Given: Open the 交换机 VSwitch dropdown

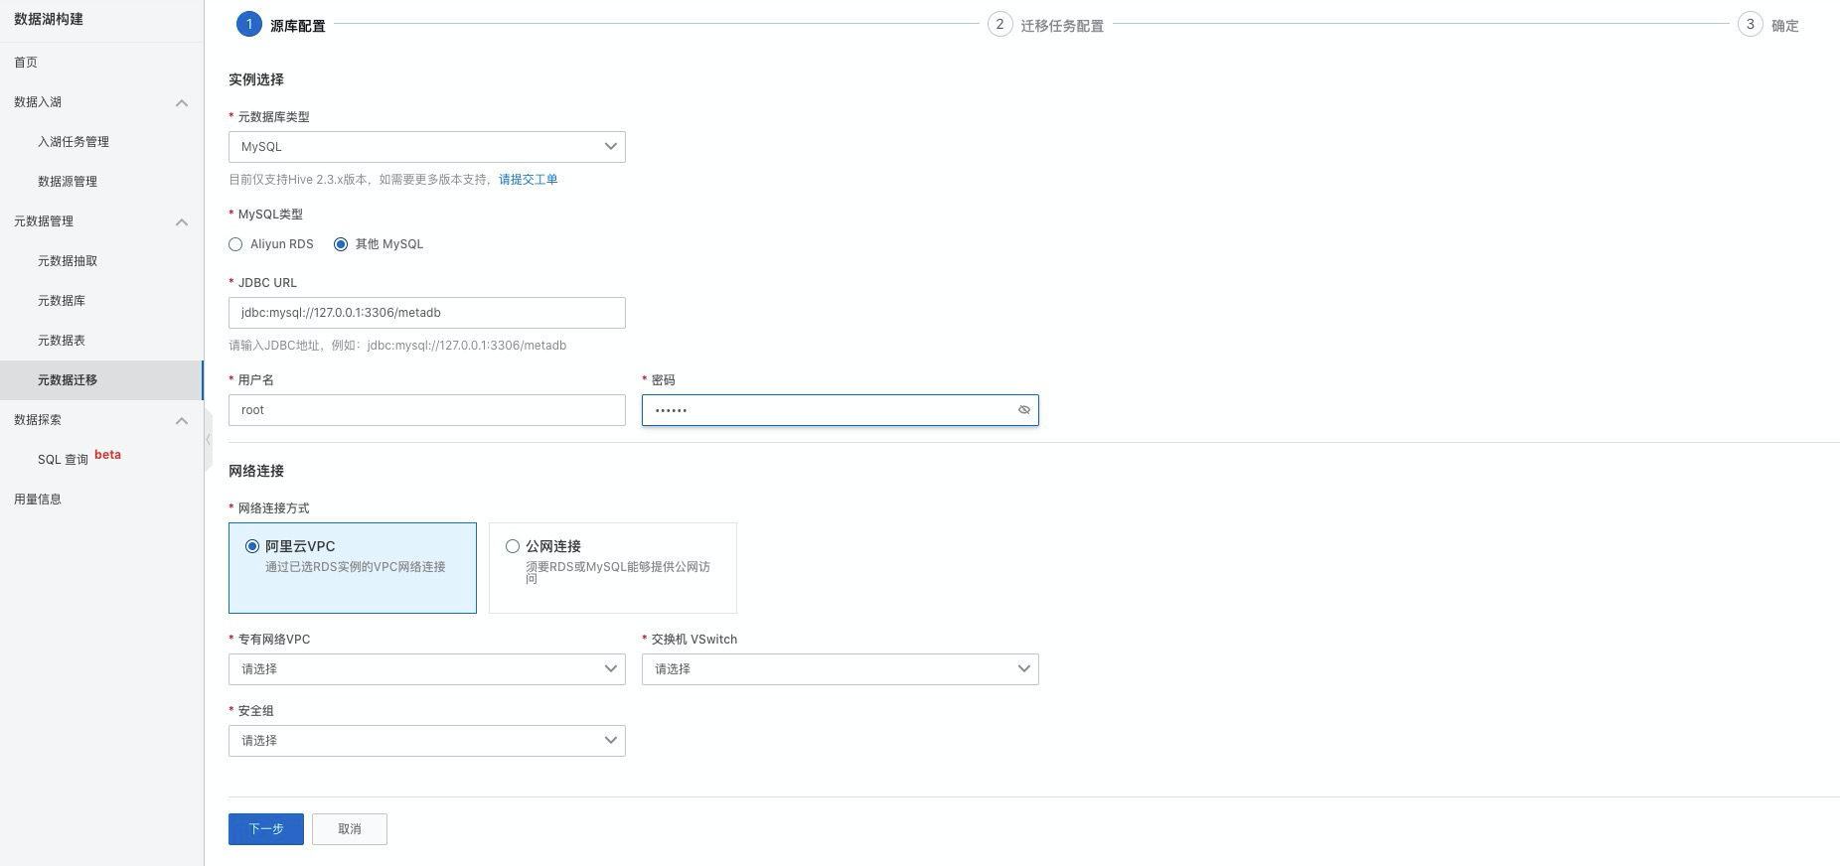Looking at the screenshot, I should tap(841, 669).
